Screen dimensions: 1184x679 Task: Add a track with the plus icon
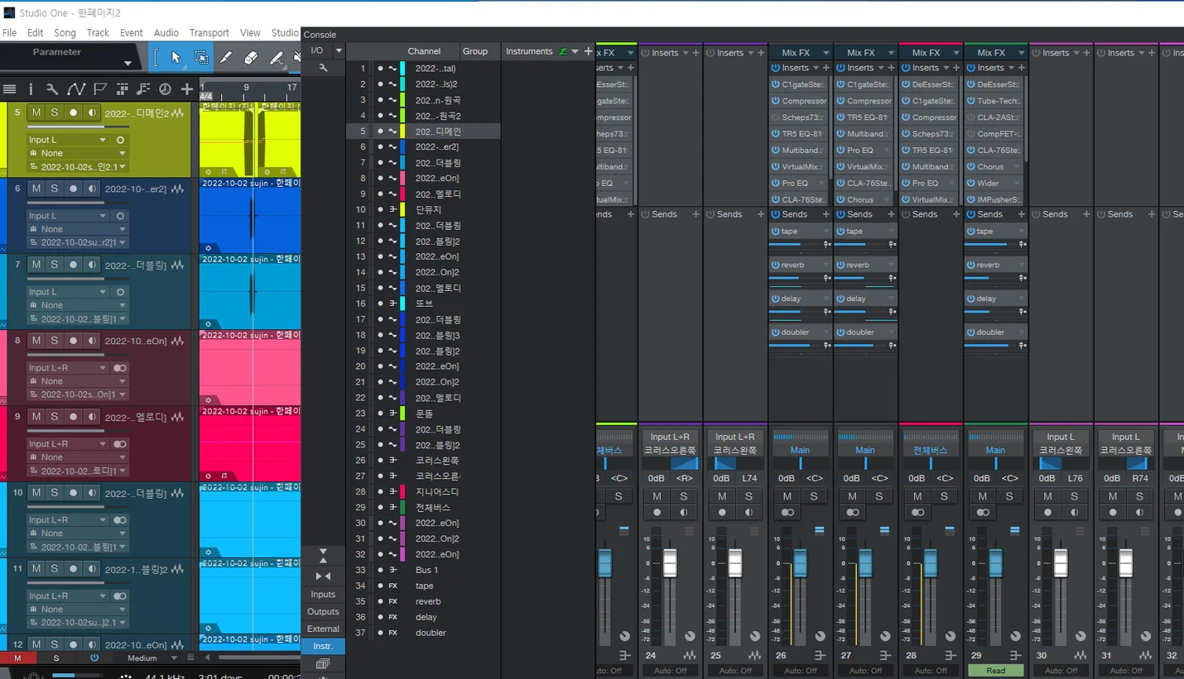[x=187, y=89]
